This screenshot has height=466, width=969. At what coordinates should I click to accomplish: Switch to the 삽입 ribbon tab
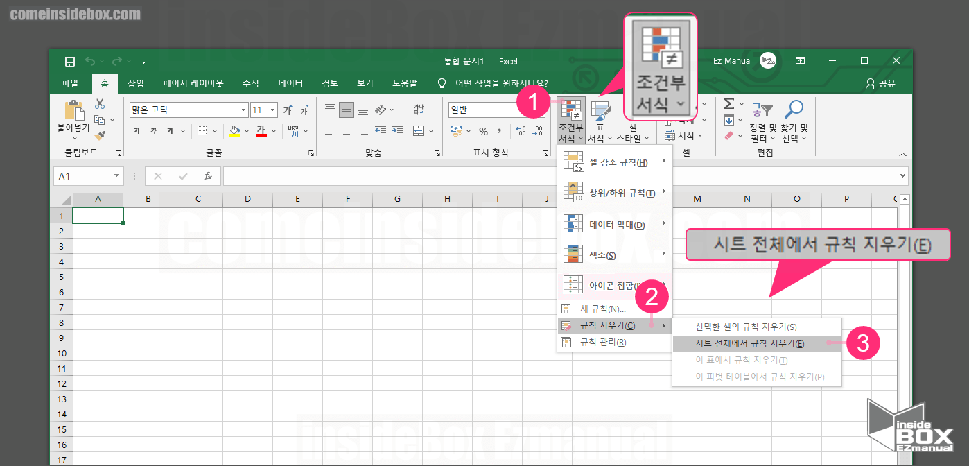[136, 83]
